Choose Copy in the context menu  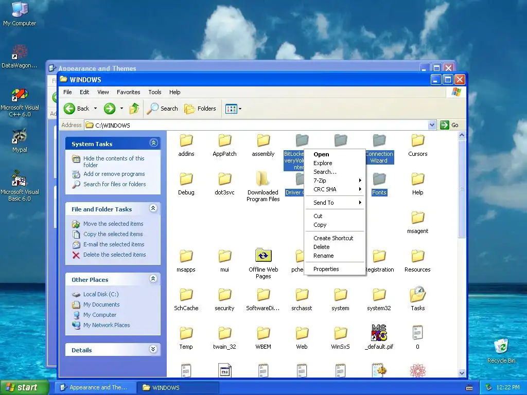click(x=335, y=225)
